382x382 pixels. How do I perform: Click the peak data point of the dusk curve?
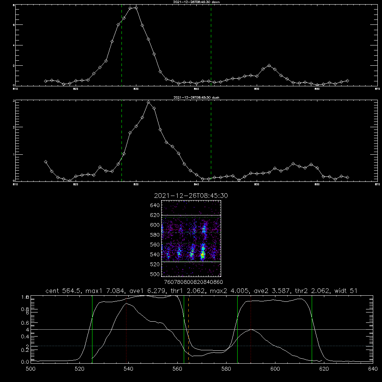tap(148, 102)
